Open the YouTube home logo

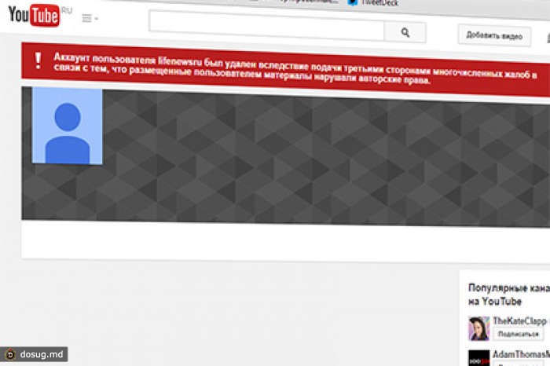click(x=34, y=16)
